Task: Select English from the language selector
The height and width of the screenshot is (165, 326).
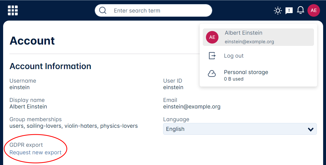Action: pyautogui.click(x=240, y=129)
